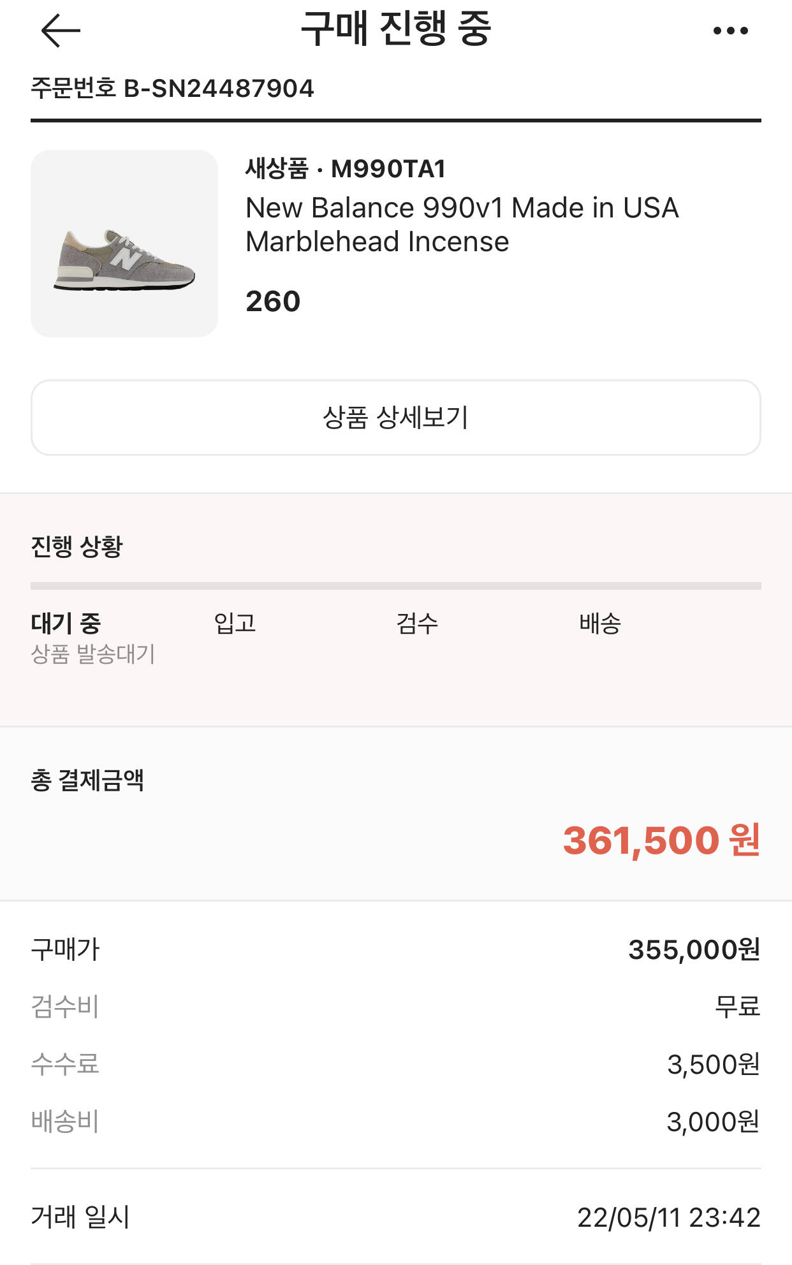This screenshot has width=792, height=1265.
Task: Tap the 구매가 355,000원 price value
Action: pos(694,950)
